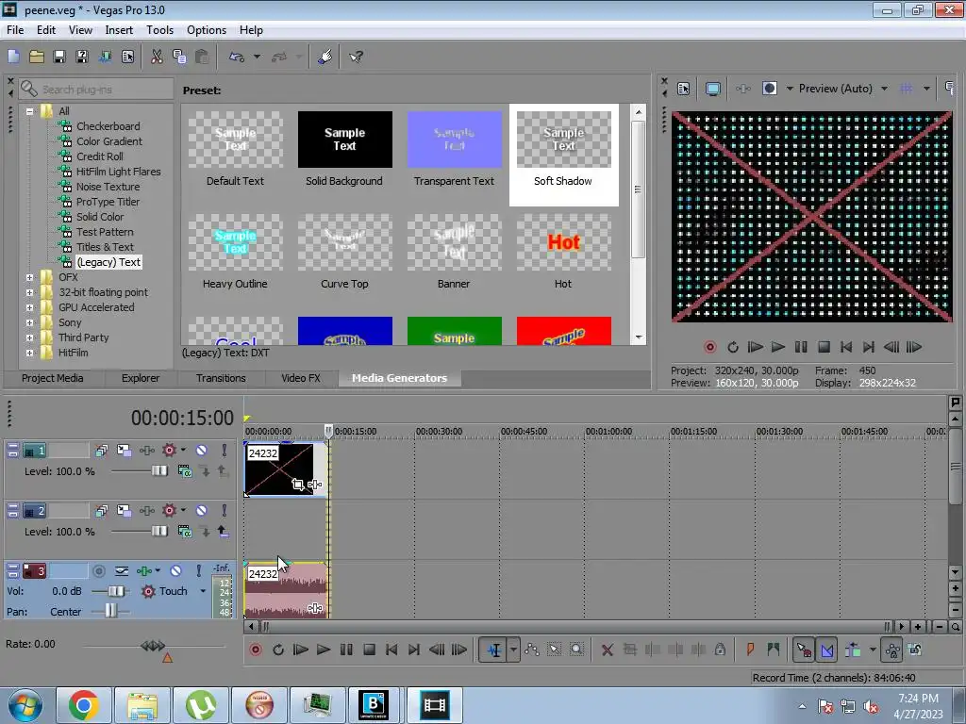Open Track Motion on video track 1

124,451
